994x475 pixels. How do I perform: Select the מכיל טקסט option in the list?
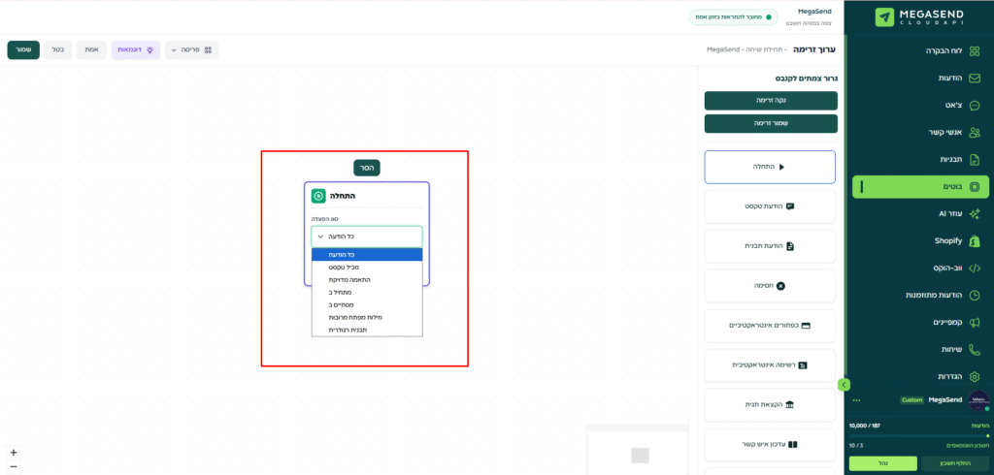(367, 267)
